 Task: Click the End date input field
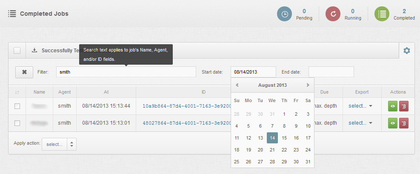[x=331, y=72]
